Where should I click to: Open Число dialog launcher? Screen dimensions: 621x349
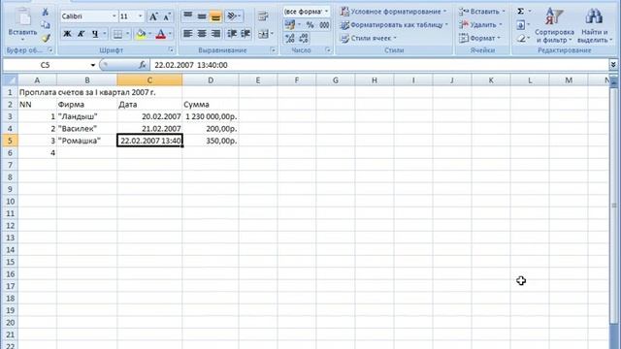click(328, 50)
